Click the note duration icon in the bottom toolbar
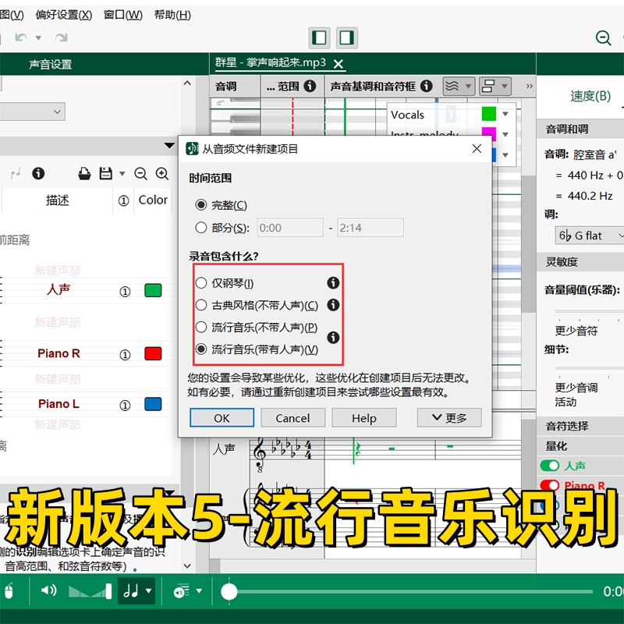Viewport: 624px width, 624px height. 131,590
